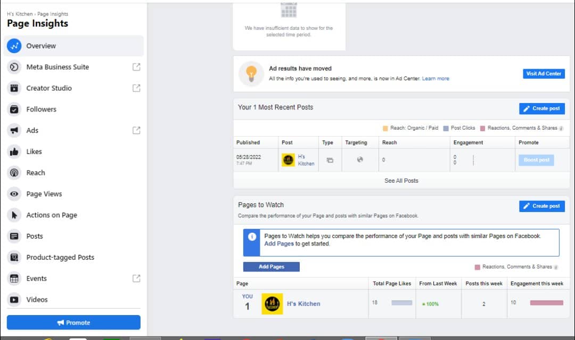Click the Ads megaphone icon
This screenshot has height=340, width=575.
pos(14,130)
